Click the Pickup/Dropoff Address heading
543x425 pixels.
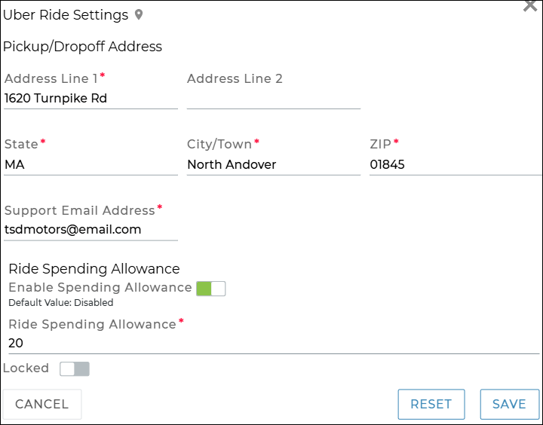82,47
